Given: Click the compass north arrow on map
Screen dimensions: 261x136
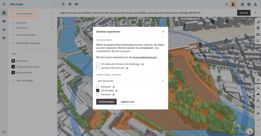Looking at the screenshot, I should [x=250, y=131].
